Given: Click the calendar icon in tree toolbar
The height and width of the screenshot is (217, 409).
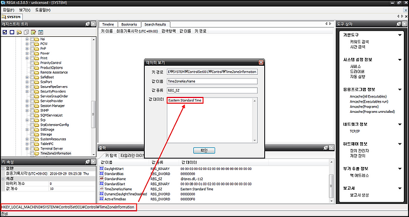Looking at the screenshot, I should [40, 32].
